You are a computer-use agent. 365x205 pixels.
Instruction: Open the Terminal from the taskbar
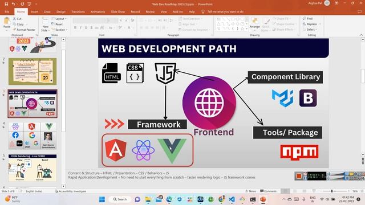point(253,199)
